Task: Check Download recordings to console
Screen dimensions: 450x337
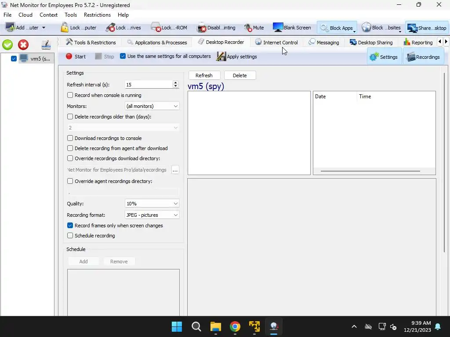Action: tap(70, 138)
